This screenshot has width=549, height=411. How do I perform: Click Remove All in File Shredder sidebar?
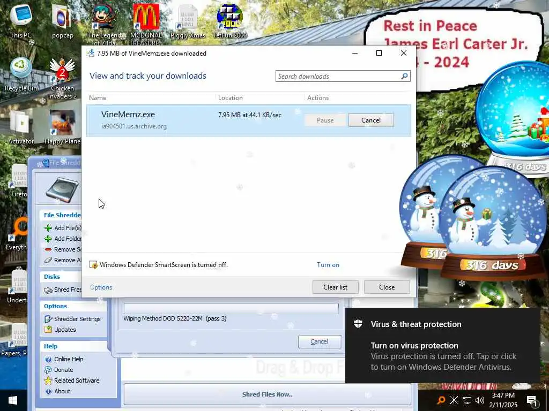point(63,260)
